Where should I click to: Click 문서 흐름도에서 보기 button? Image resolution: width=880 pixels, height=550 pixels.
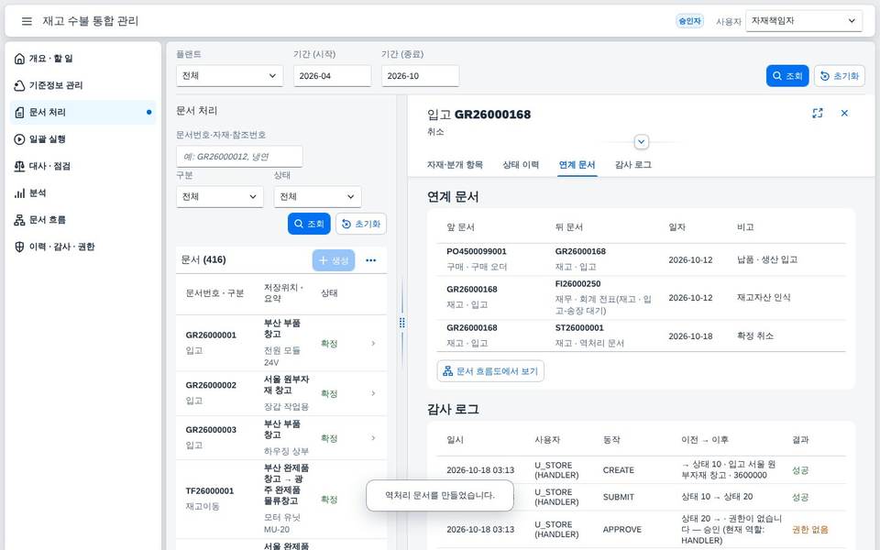[x=490, y=371]
